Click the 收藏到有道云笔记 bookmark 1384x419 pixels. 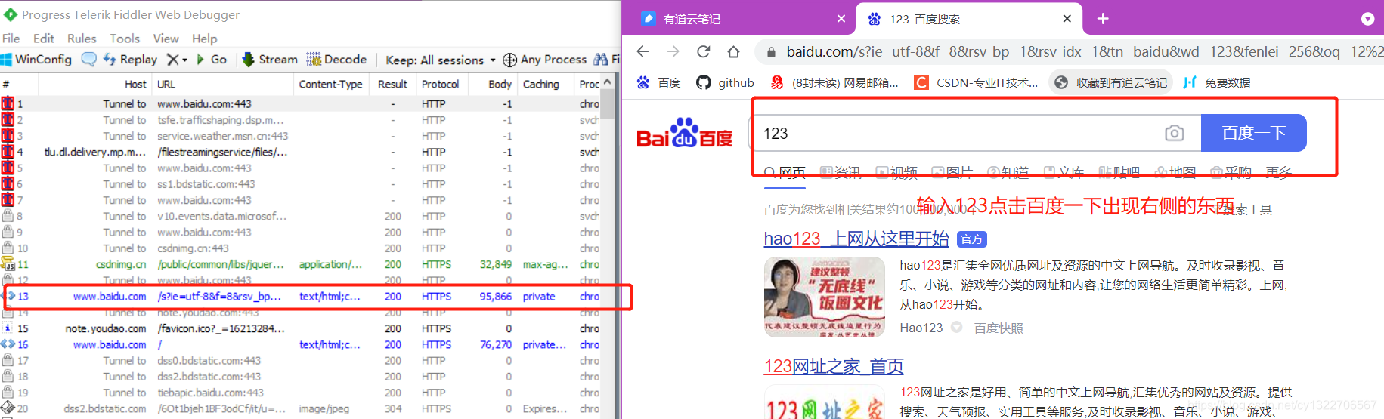(x=1110, y=82)
